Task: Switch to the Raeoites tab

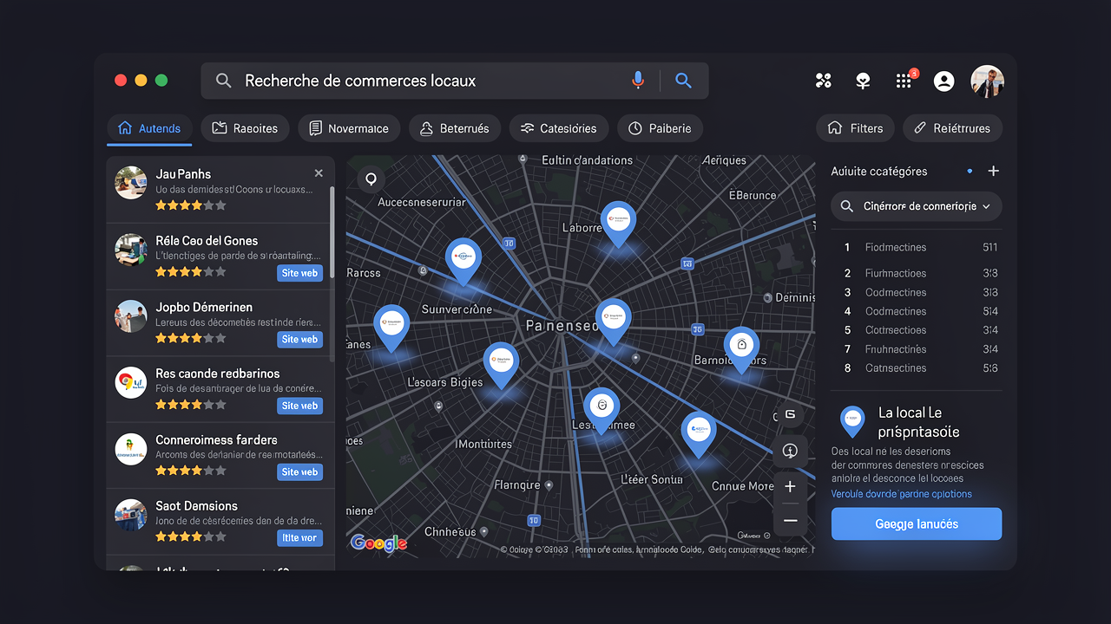Action: (245, 127)
